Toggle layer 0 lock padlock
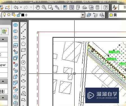Screen dimensions: 126x106 coord(19,15)
